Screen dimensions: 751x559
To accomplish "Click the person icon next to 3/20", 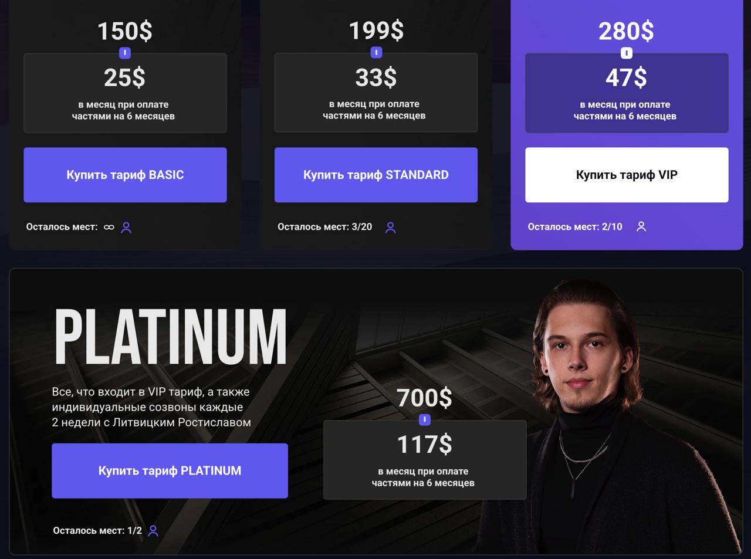I will coord(390,228).
